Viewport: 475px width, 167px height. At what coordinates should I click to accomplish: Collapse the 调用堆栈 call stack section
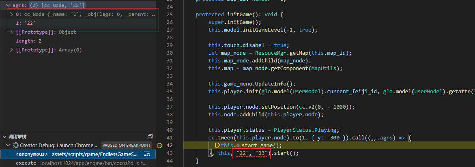click(4, 137)
